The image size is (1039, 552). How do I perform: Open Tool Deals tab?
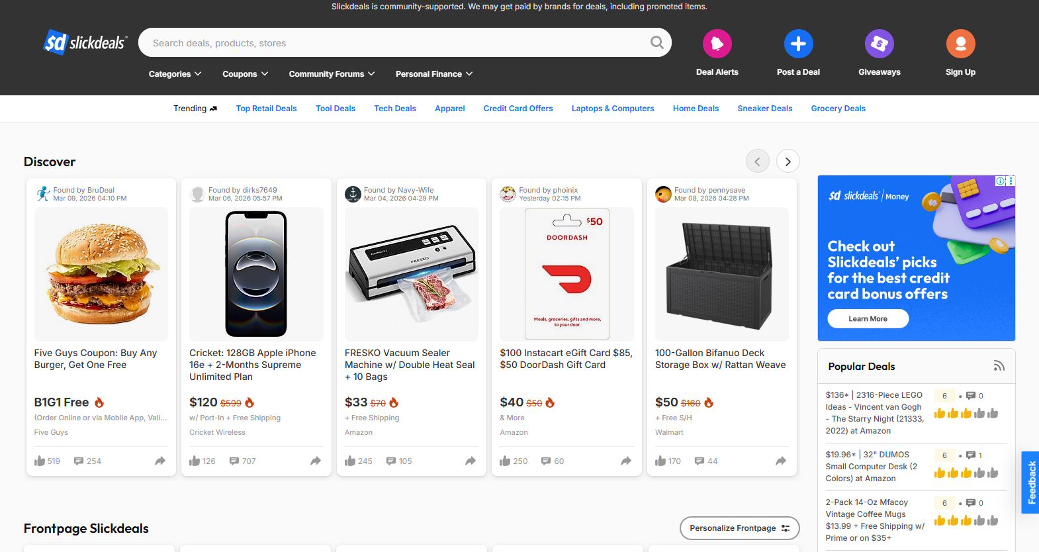pos(336,109)
